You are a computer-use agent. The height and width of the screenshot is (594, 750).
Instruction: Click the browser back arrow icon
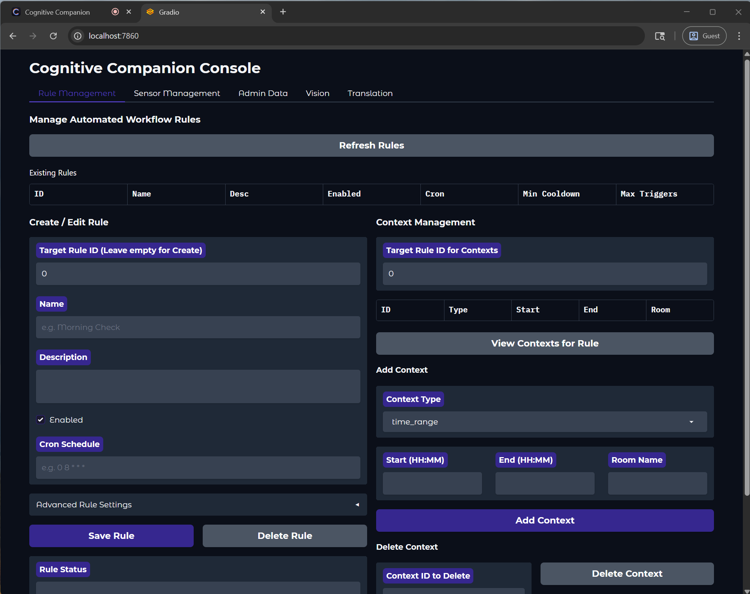pyautogui.click(x=13, y=36)
